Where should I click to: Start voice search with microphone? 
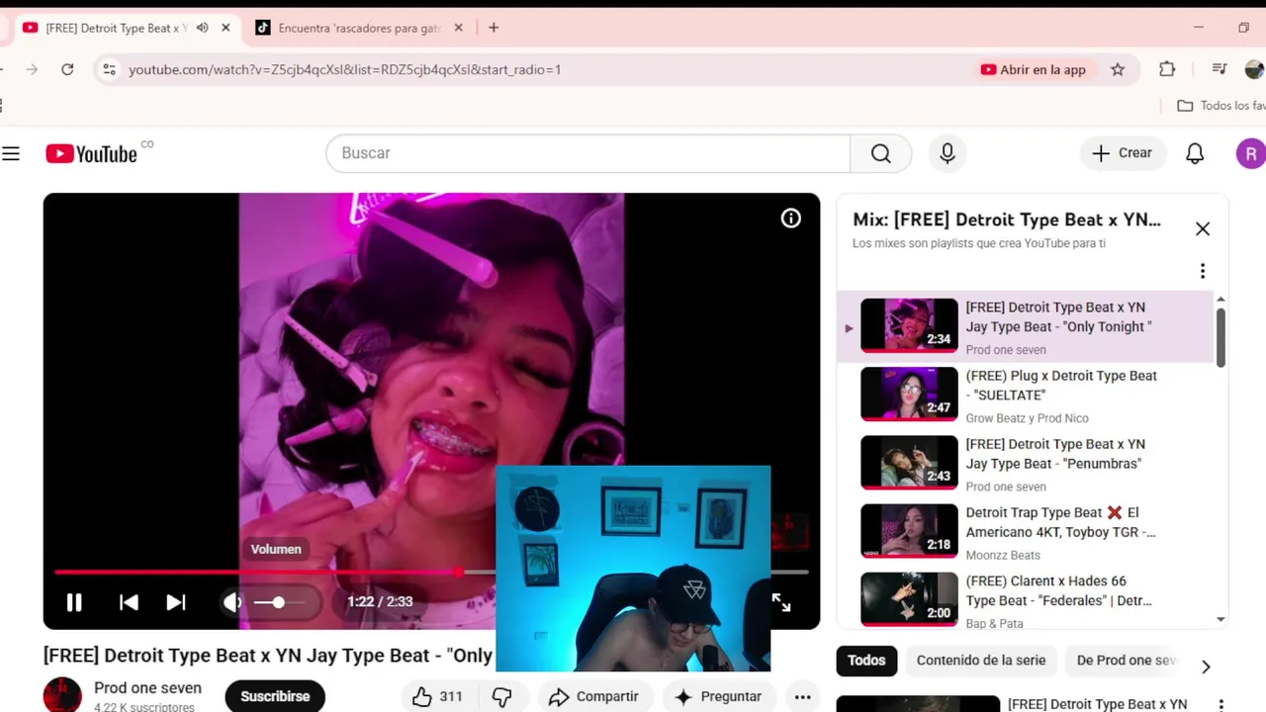[x=948, y=153]
